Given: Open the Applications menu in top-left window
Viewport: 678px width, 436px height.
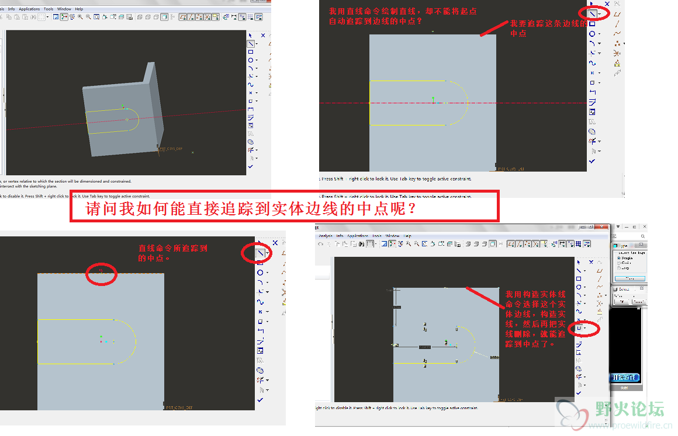Looking at the screenshot, I should click(29, 9).
